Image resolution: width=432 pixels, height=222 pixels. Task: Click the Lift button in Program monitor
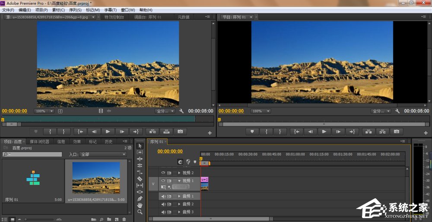[368, 131]
